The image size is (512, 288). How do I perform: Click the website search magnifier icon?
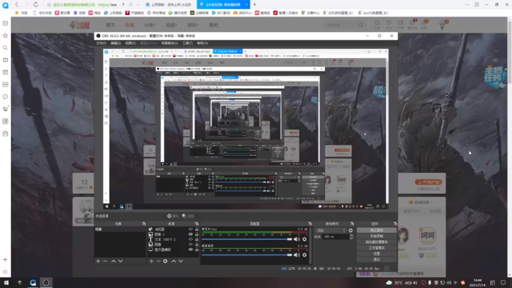[x=360, y=25]
